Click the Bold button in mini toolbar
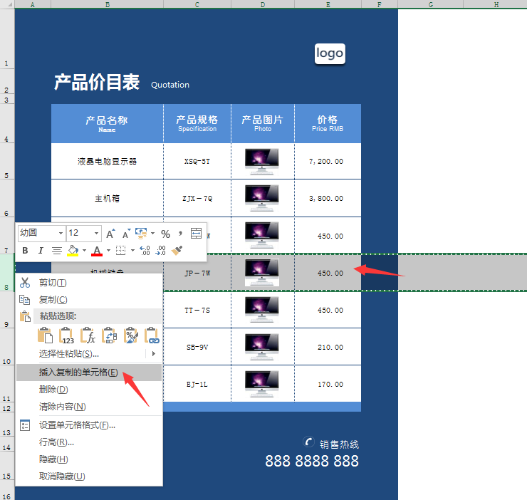The width and height of the screenshot is (527, 500). pos(25,251)
